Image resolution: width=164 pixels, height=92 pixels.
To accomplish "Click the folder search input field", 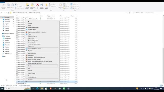I will pos(148,13).
